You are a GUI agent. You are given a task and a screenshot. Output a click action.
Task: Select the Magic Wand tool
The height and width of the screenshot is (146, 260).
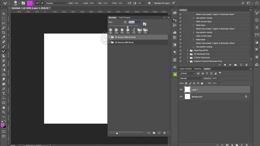click(4, 28)
